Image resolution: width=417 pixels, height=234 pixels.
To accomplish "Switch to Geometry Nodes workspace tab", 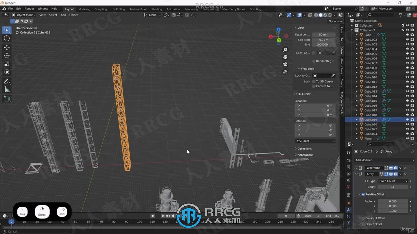I will [234, 9].
